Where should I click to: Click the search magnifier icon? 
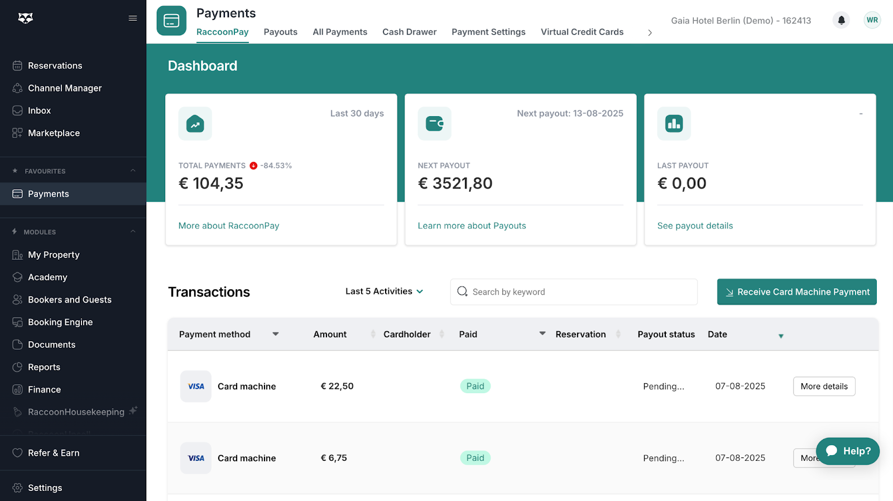coord(462,292)
